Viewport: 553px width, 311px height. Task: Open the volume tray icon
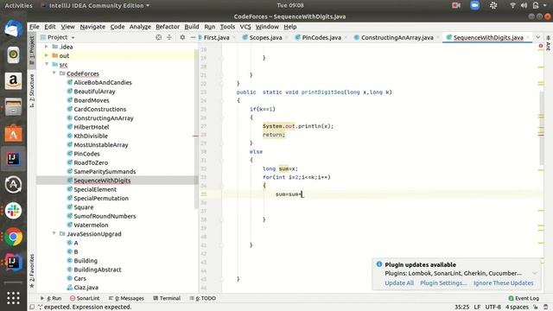pos(524,5)
